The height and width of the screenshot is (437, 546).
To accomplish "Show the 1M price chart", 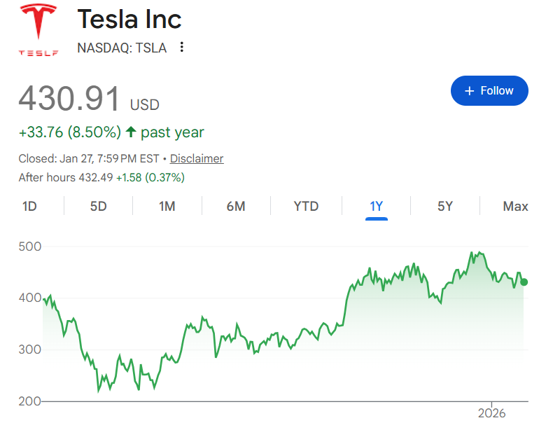I will pos(167,206).
